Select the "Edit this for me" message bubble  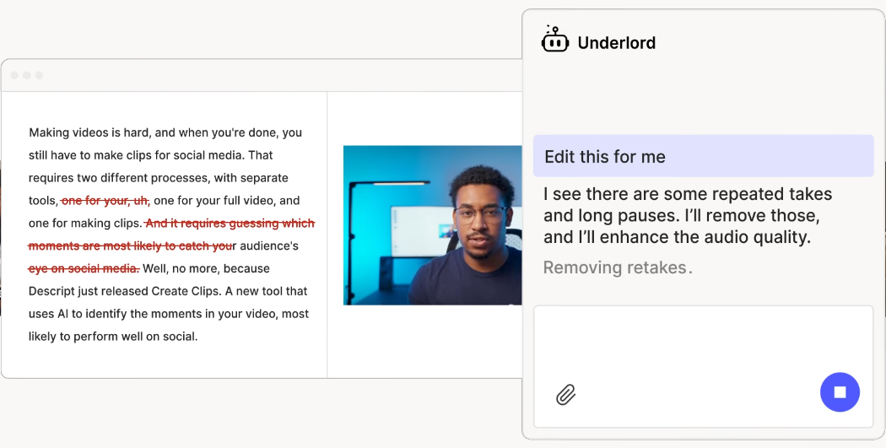click(702, 156)
